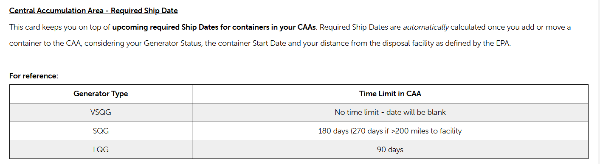Click the 'No time limit - date will be blank' cell
600x164 pixels.
coord(390,112)
